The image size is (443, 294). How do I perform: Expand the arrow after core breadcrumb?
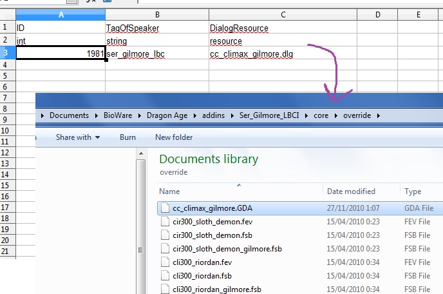coord(336,116)
